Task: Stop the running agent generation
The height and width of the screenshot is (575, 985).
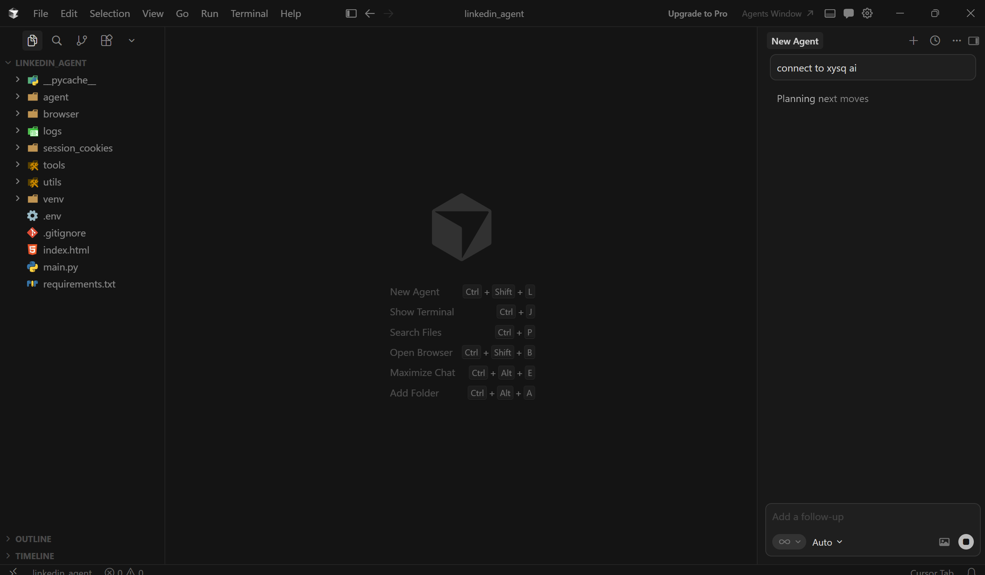Action: (x=966, y=542)
